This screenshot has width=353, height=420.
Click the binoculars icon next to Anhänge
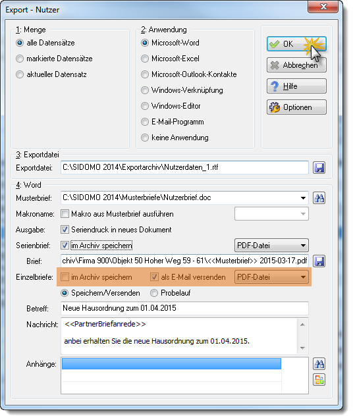pyautogui.click(x=319, y=364)
